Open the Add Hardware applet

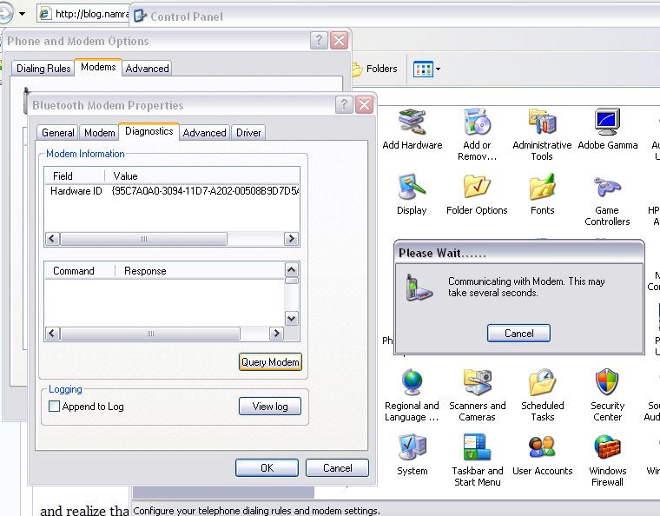click(412, 123)
